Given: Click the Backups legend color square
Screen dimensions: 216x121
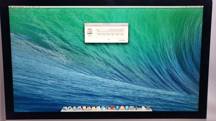Looking at the screenshot, I should point(115,34).
